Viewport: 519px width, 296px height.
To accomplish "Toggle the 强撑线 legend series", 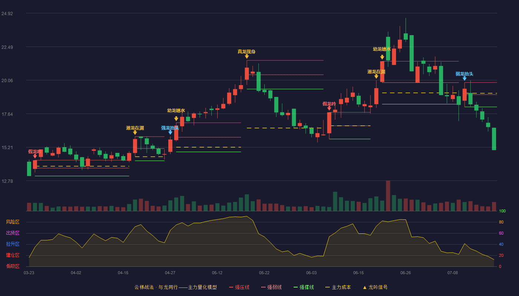I will 304,287.
